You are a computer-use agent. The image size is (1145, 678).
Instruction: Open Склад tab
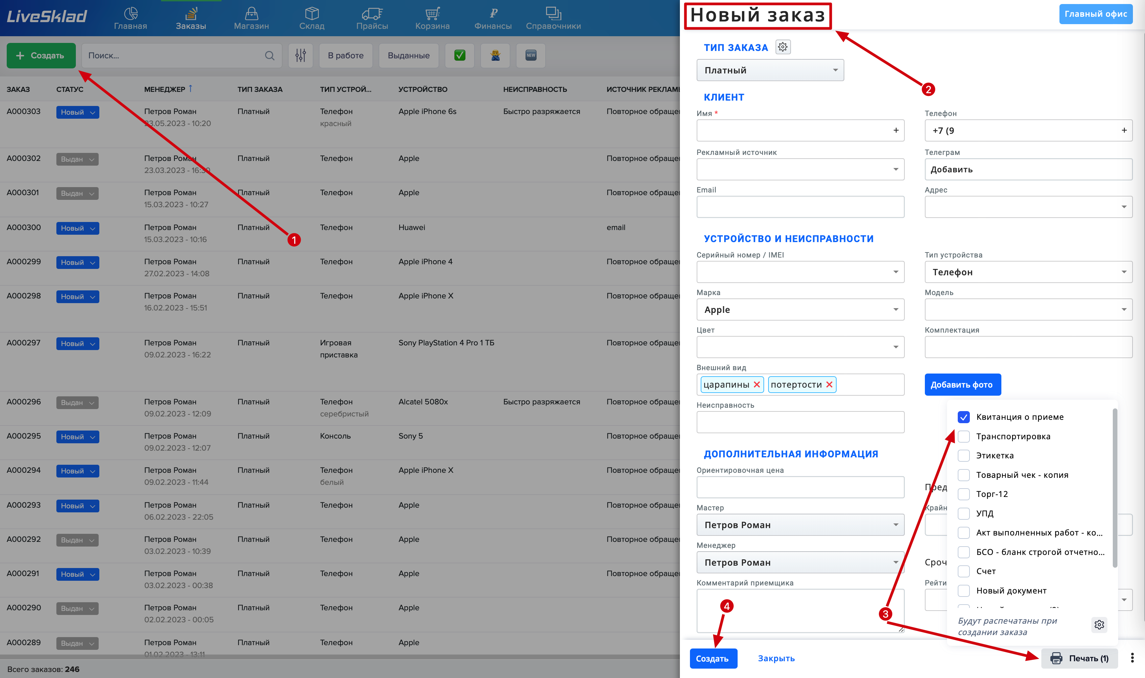(x=312, y=18)
